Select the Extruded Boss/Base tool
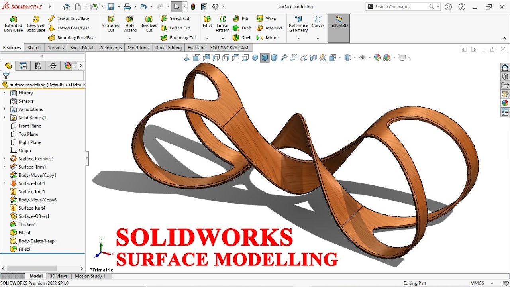Image resolution: width=510 pixels, height=287 pixels. pos(13,24)
